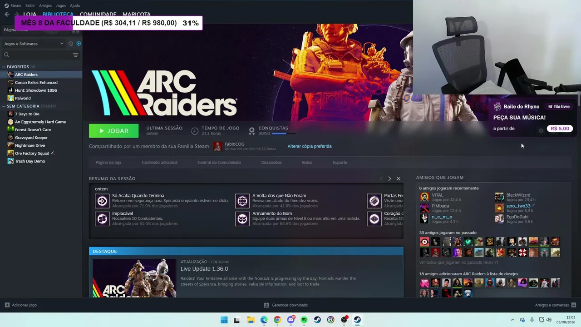Show previous session summary page
581x327 pixels.
[x=381, y=179]
